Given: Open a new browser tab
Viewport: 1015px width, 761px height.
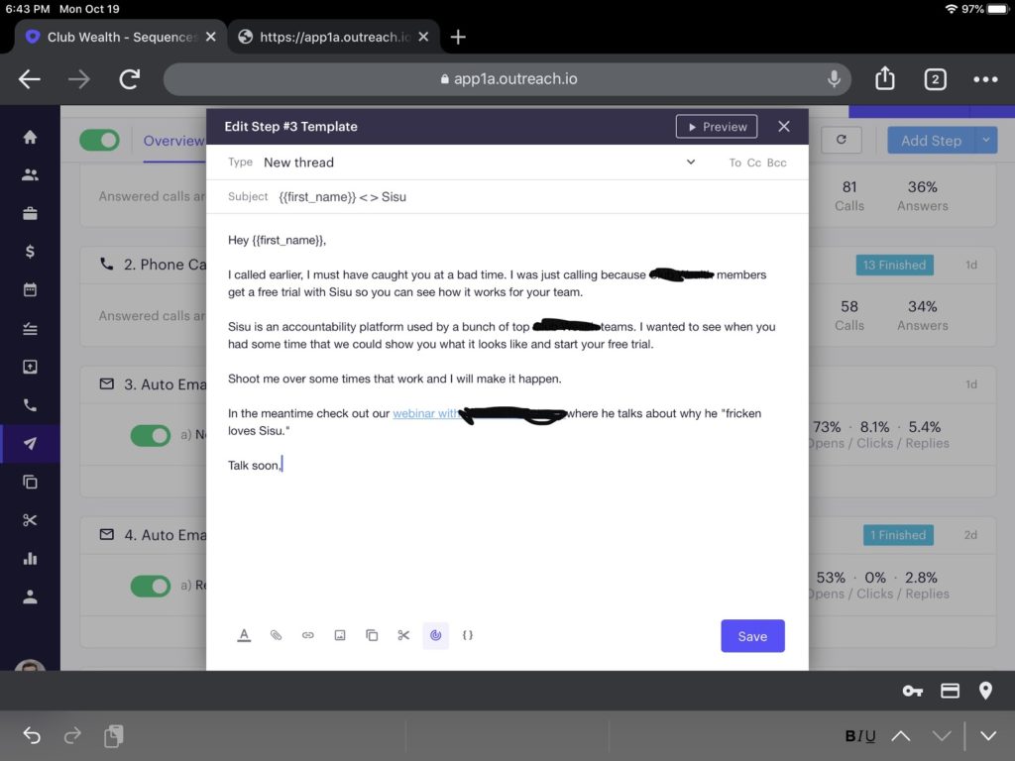Looking at the screenshot, I should [x=458, y=37].
